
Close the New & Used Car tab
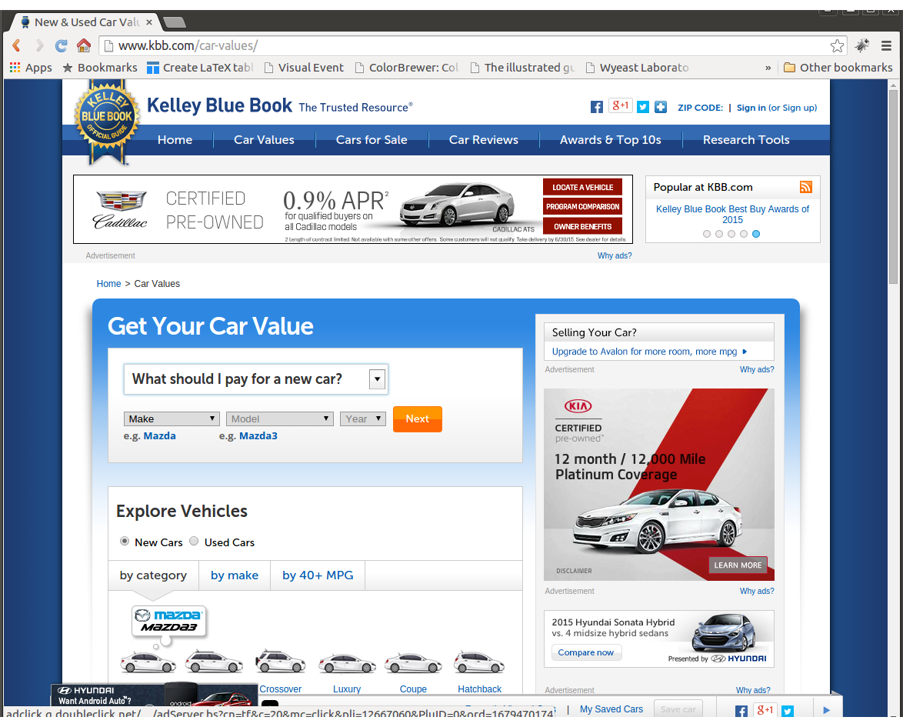click(x=149, y=22)
